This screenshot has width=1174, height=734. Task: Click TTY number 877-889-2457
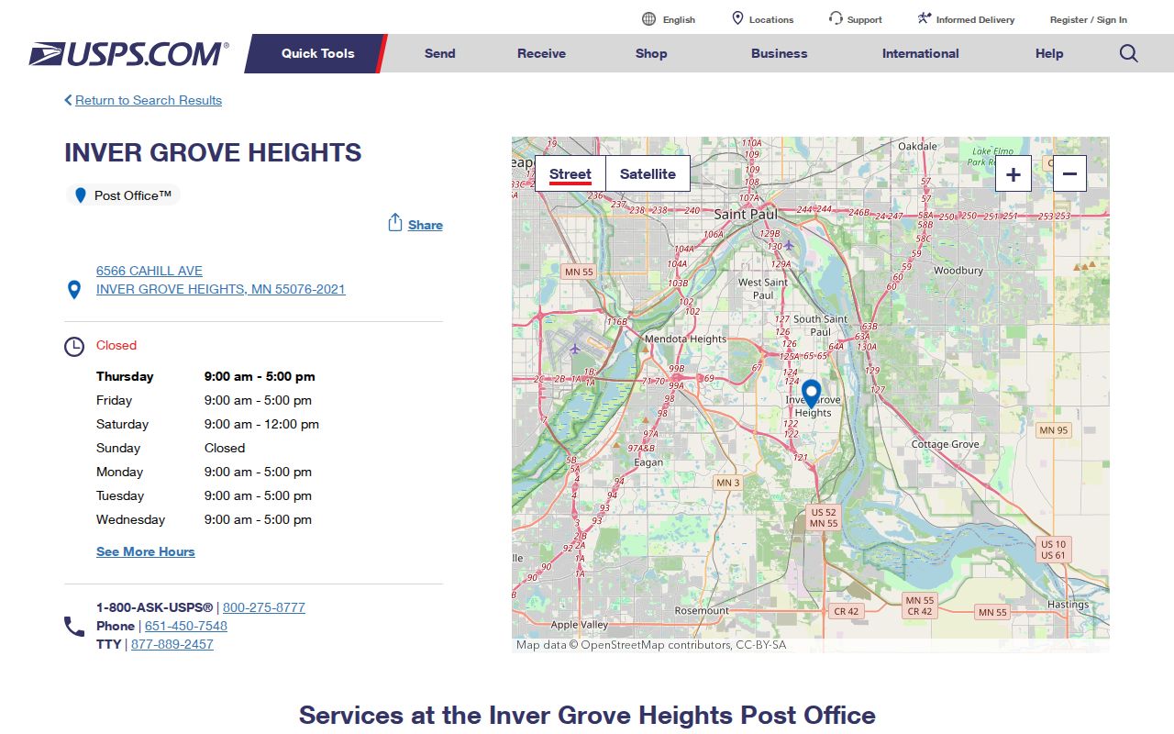tap(172, 644)
